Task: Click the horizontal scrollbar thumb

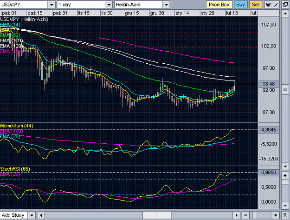Action: [157, 215]
